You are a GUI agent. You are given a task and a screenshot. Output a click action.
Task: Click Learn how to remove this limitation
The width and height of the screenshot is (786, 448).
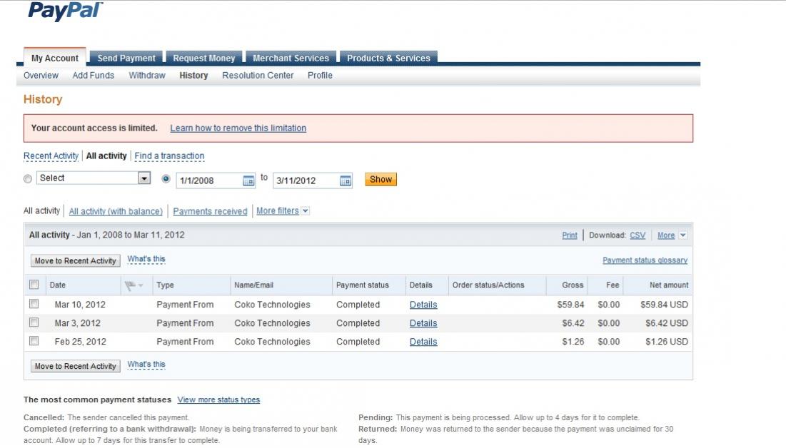tap(238, 128)
